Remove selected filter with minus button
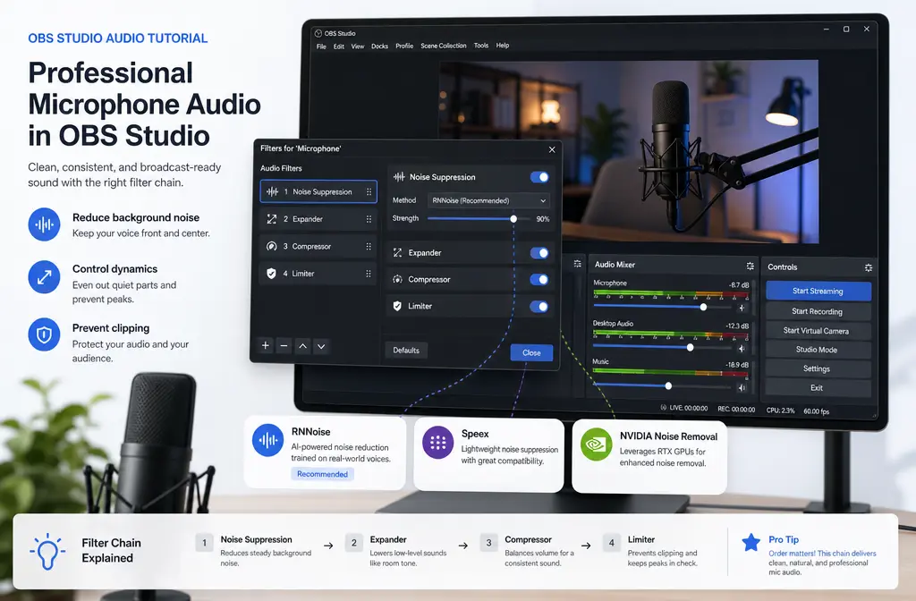Image resolution: width=916 pixels, height=601 pixels. pyautogui.click(x=284, y=346)
